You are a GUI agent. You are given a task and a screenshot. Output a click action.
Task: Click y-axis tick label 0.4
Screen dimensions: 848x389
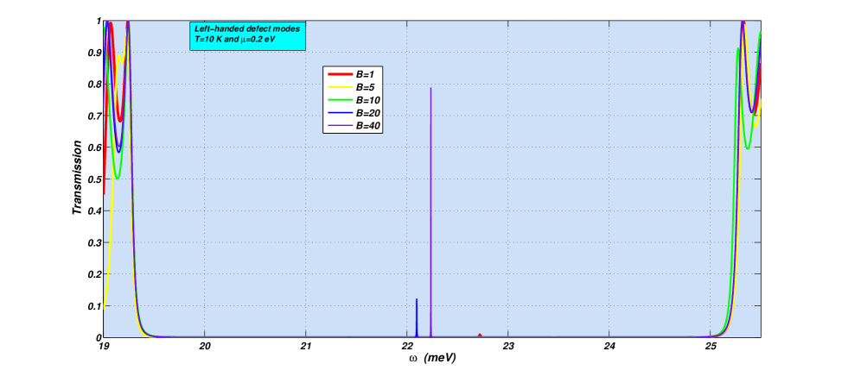coord(93,211)
